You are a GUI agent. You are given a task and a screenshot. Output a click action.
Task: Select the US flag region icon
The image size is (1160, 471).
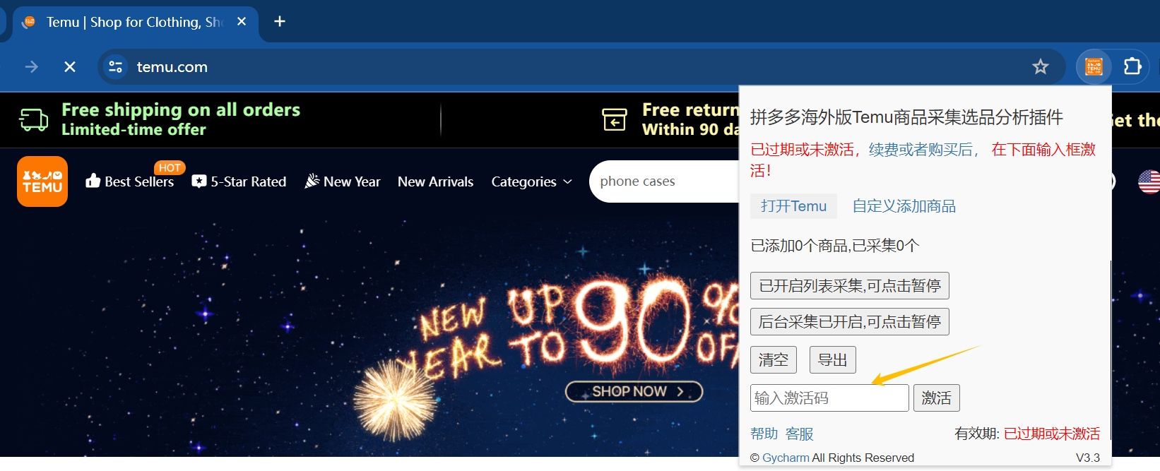tap(1149, 181)
